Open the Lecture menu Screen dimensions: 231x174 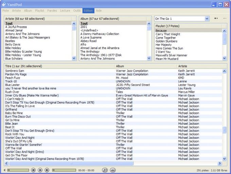(x=65, y=10)
